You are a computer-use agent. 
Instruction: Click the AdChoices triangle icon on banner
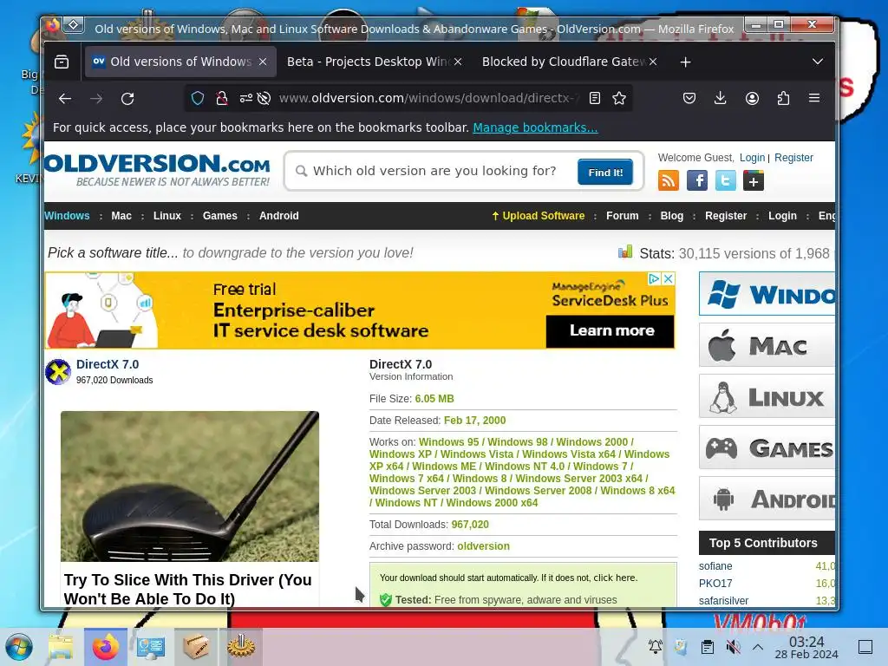click(654, 278)
